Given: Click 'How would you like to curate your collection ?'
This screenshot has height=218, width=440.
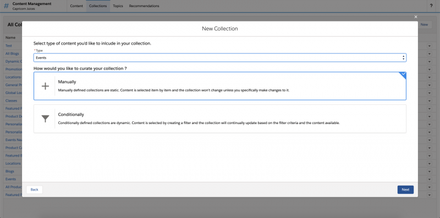Looking at the screenshot, I should click(x=80, y=69).
